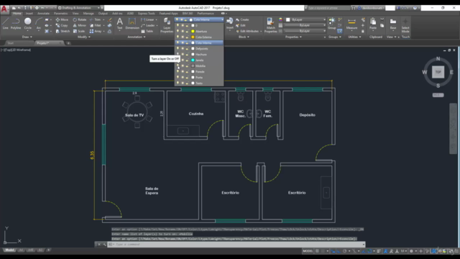Viewport: 460px width, 259px height.
Task: Toggle the Porta layer lightbulb
Action: tap(178, 77)
